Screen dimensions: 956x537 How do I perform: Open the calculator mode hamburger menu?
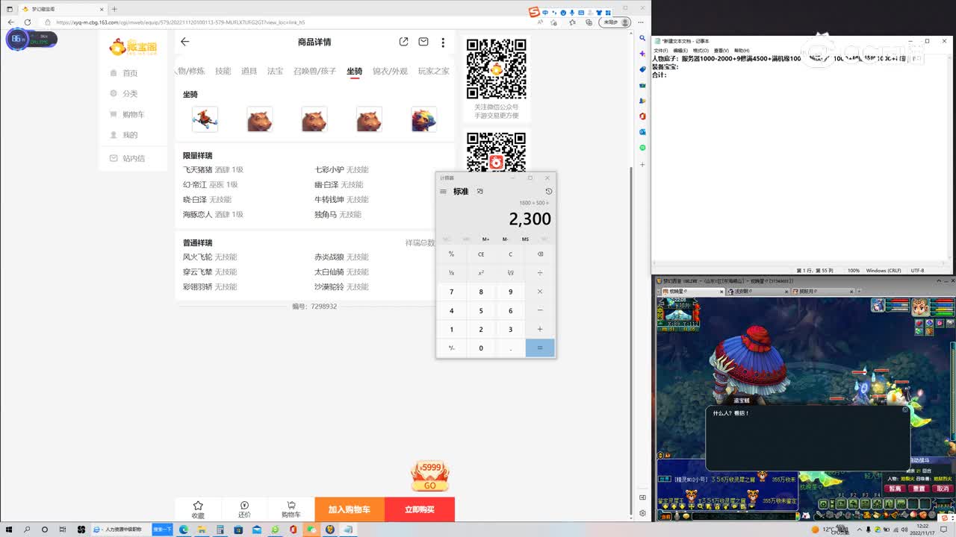click(443, 191)
